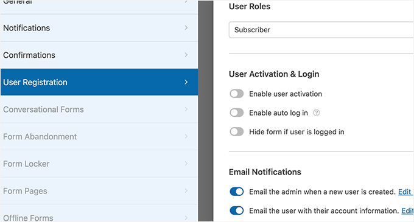This screenshot has height=222, width=414.
Task: Toggle Hide form if user is logged in
Action: [x=237, y=131]
